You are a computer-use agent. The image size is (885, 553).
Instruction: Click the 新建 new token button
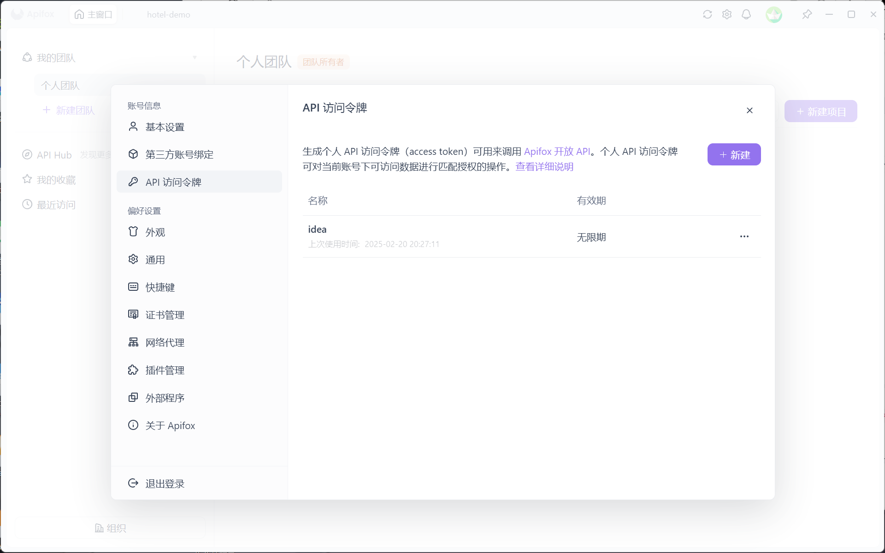734,154
